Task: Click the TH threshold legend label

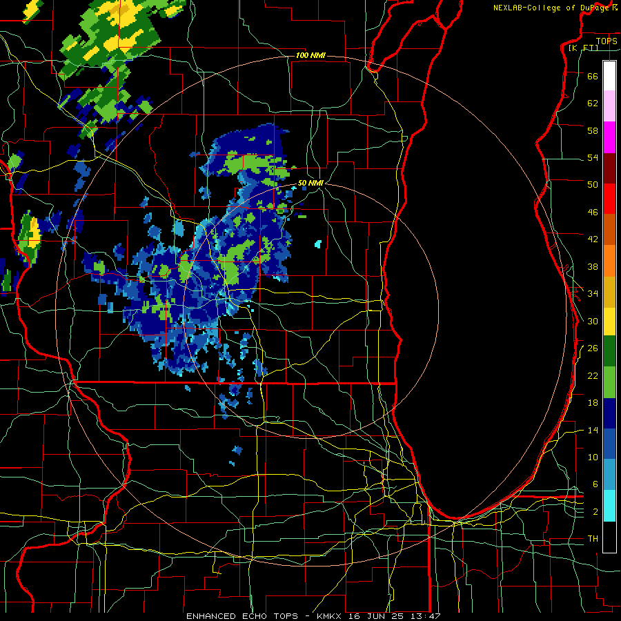Action: 593,538
